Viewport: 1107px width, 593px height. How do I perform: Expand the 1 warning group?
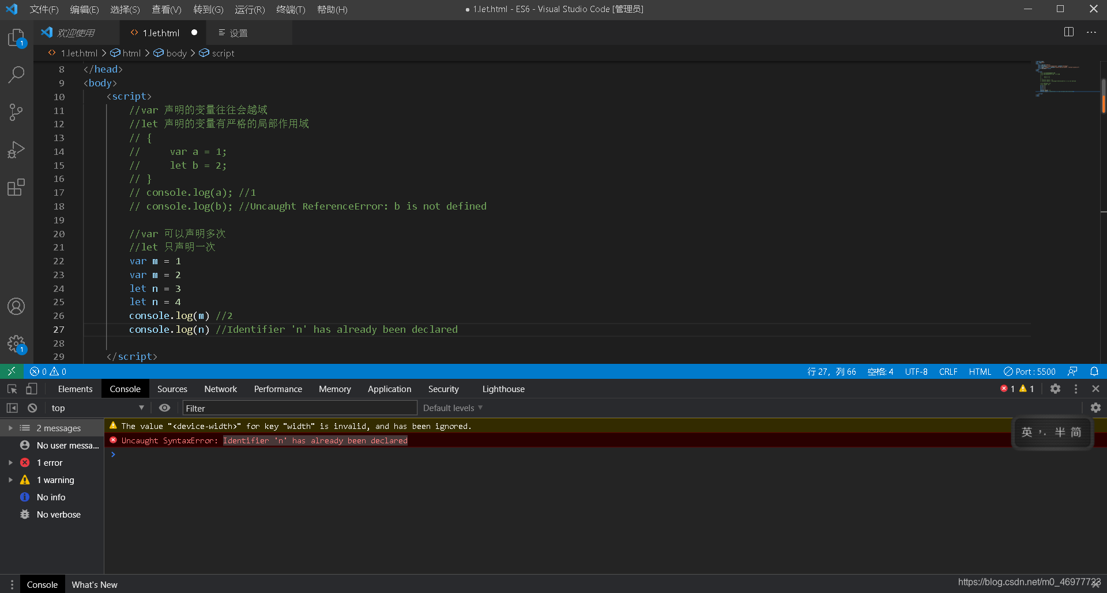[x=10, y=480]
